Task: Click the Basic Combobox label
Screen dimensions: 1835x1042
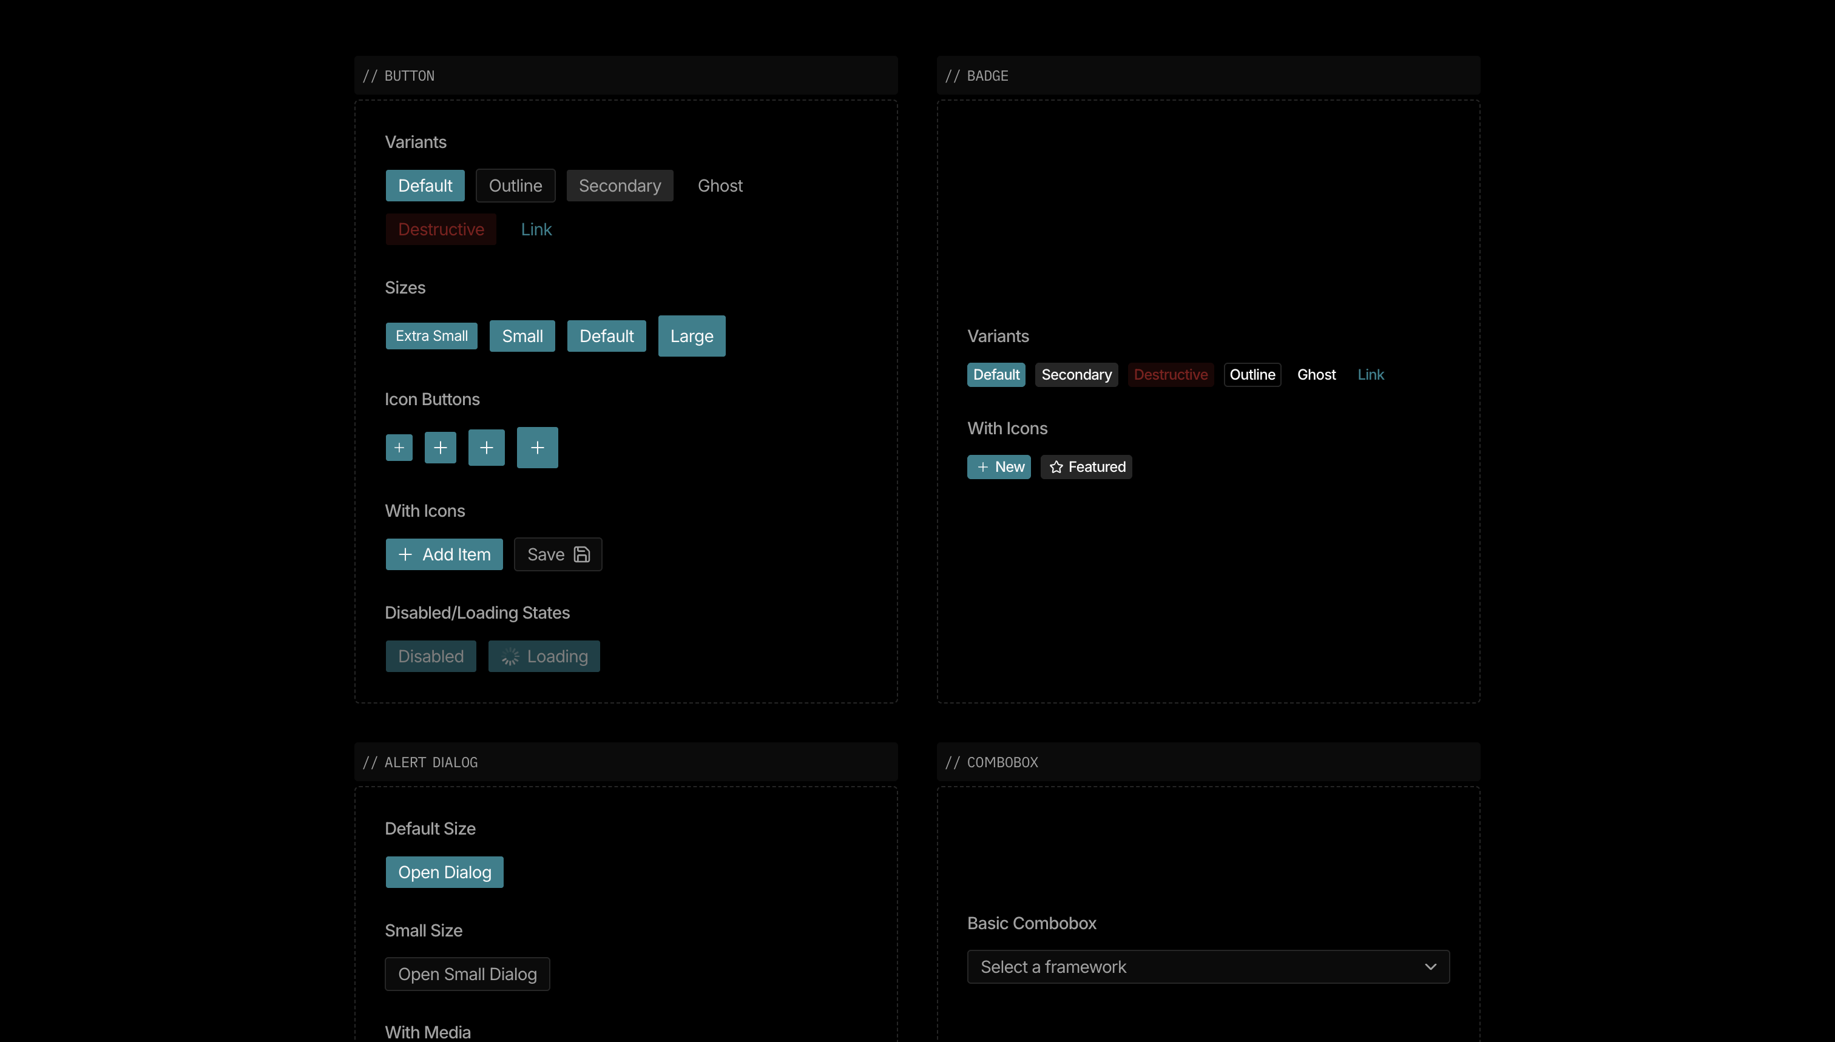Action: pyautogui.click(x=1032, y=923)
